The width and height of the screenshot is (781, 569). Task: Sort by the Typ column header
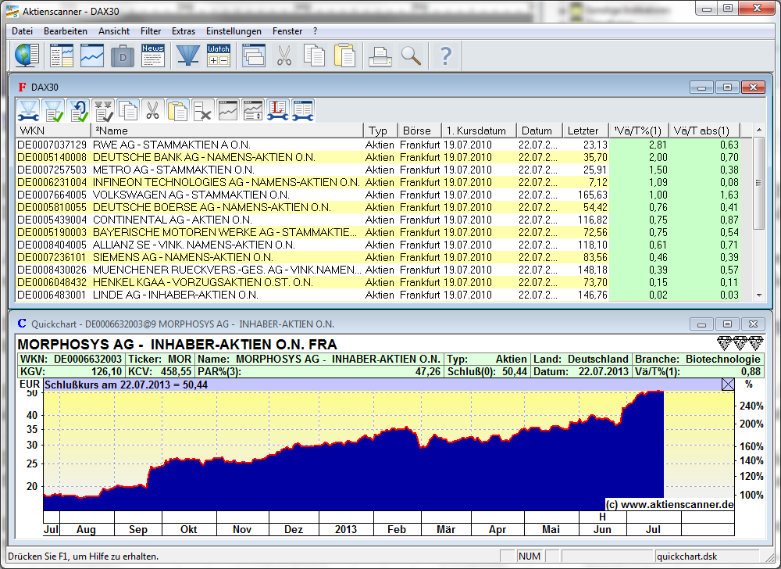tap(380, 131)
